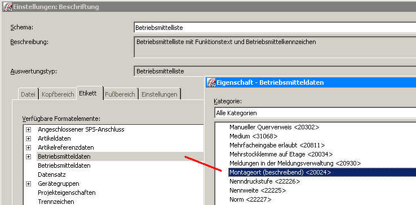Expand Angeschlossener SPS-Anschluss node

point(28,130)
